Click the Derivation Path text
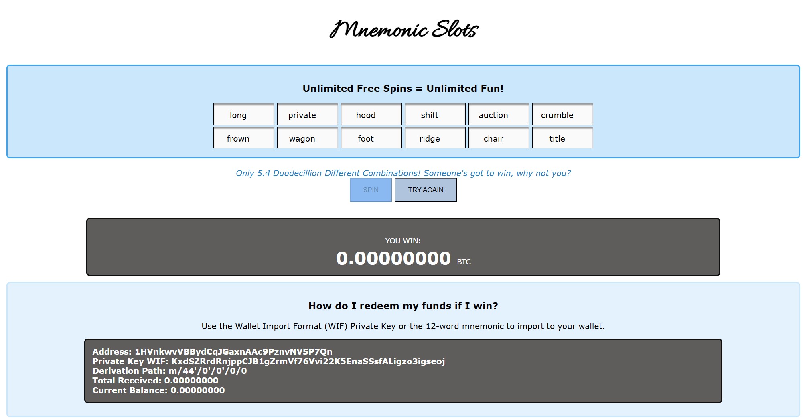 (x=169, y=371)
